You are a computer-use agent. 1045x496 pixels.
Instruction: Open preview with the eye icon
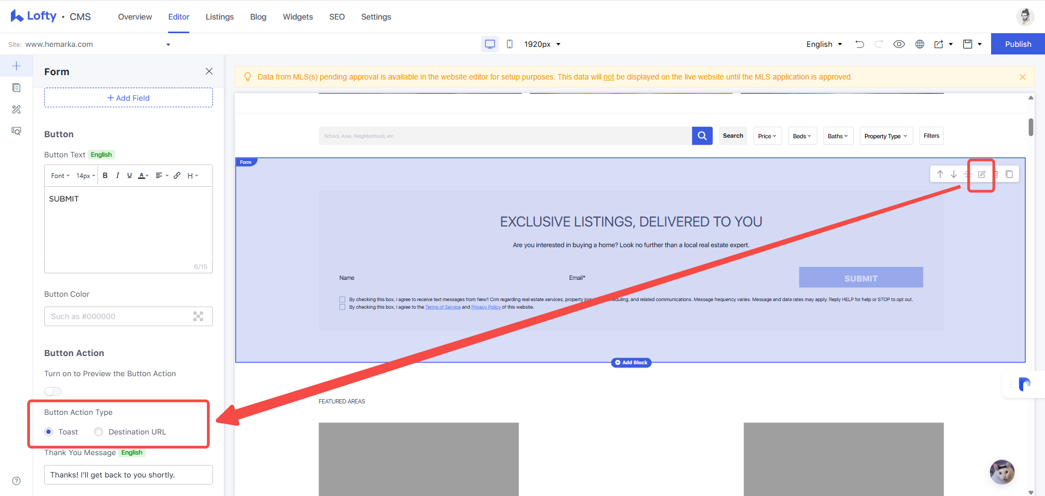(899, 44)
